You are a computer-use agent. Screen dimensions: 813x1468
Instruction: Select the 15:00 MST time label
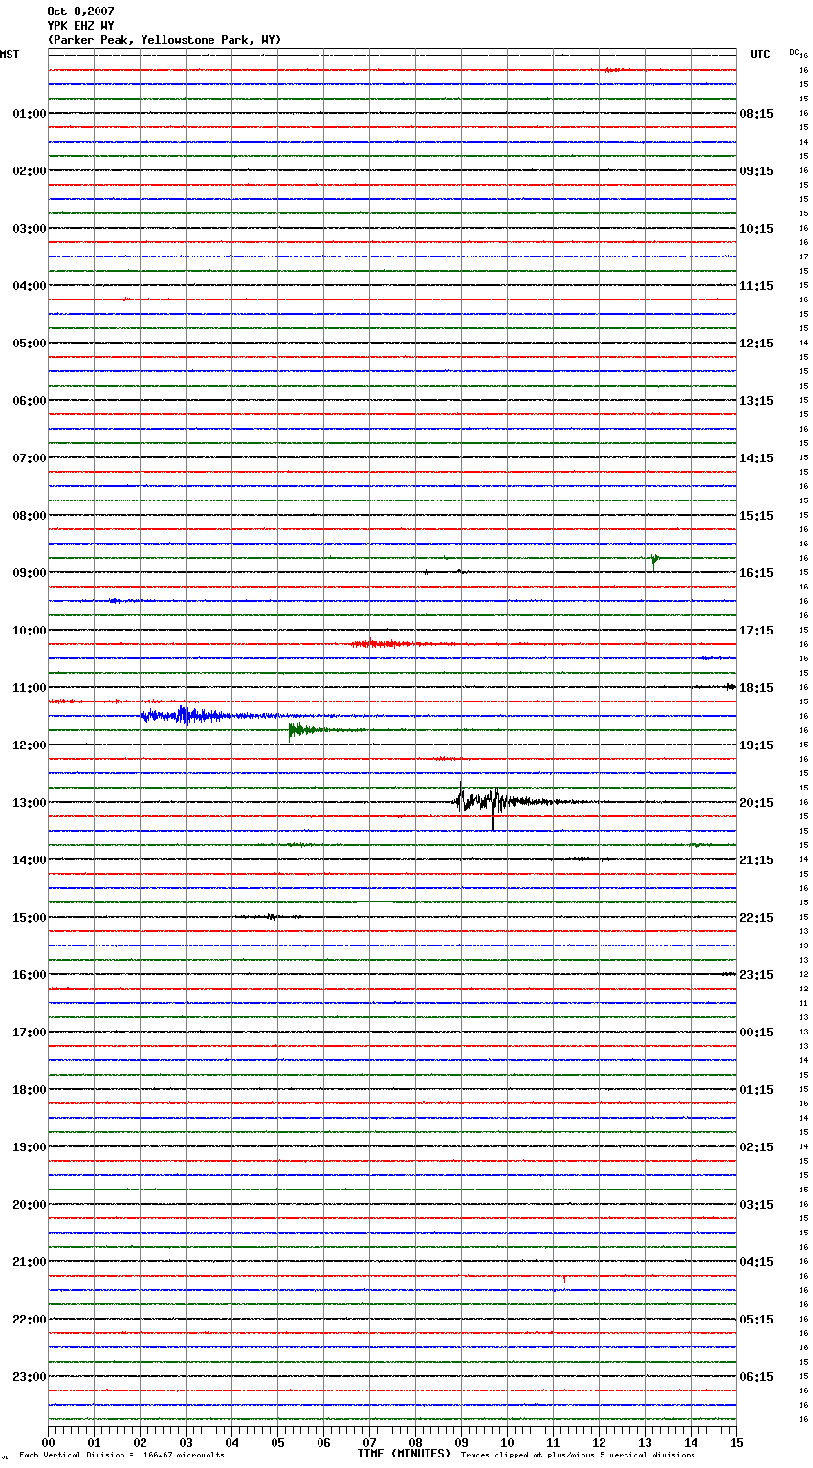(30, 918)
